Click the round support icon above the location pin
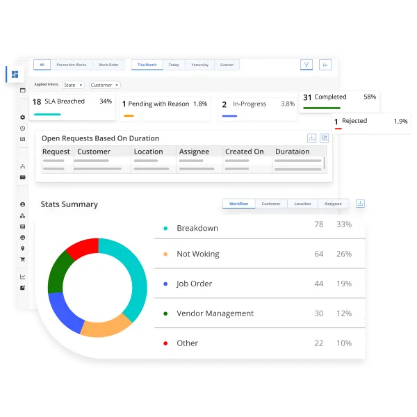This screenshot has width=417, height=417. point(23,238)
